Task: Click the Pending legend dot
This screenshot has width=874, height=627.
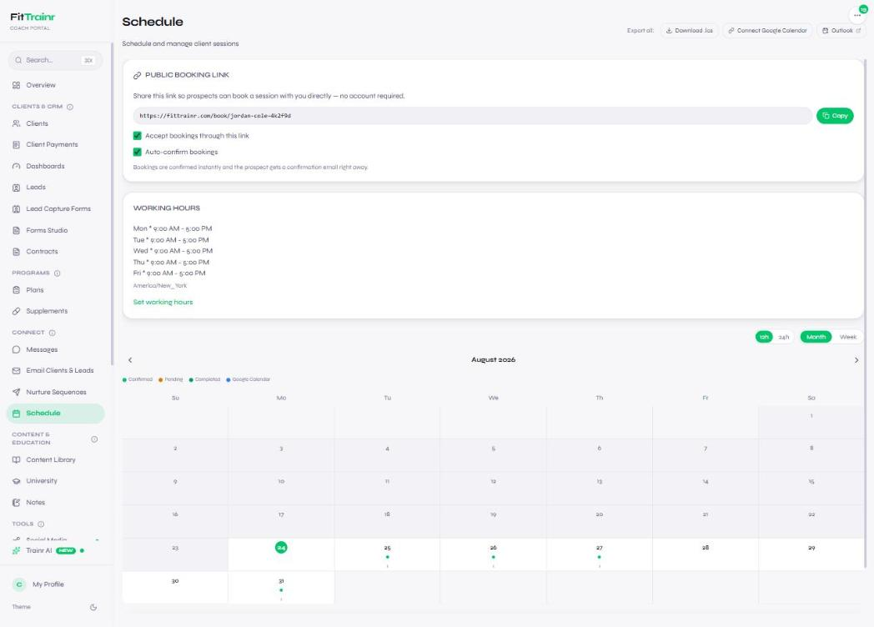Action: [160, 380]
